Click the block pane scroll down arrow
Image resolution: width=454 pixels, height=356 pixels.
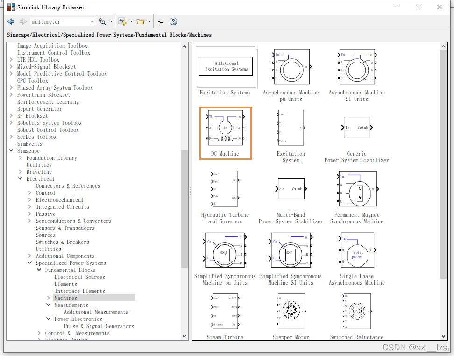tap(443, 336)
